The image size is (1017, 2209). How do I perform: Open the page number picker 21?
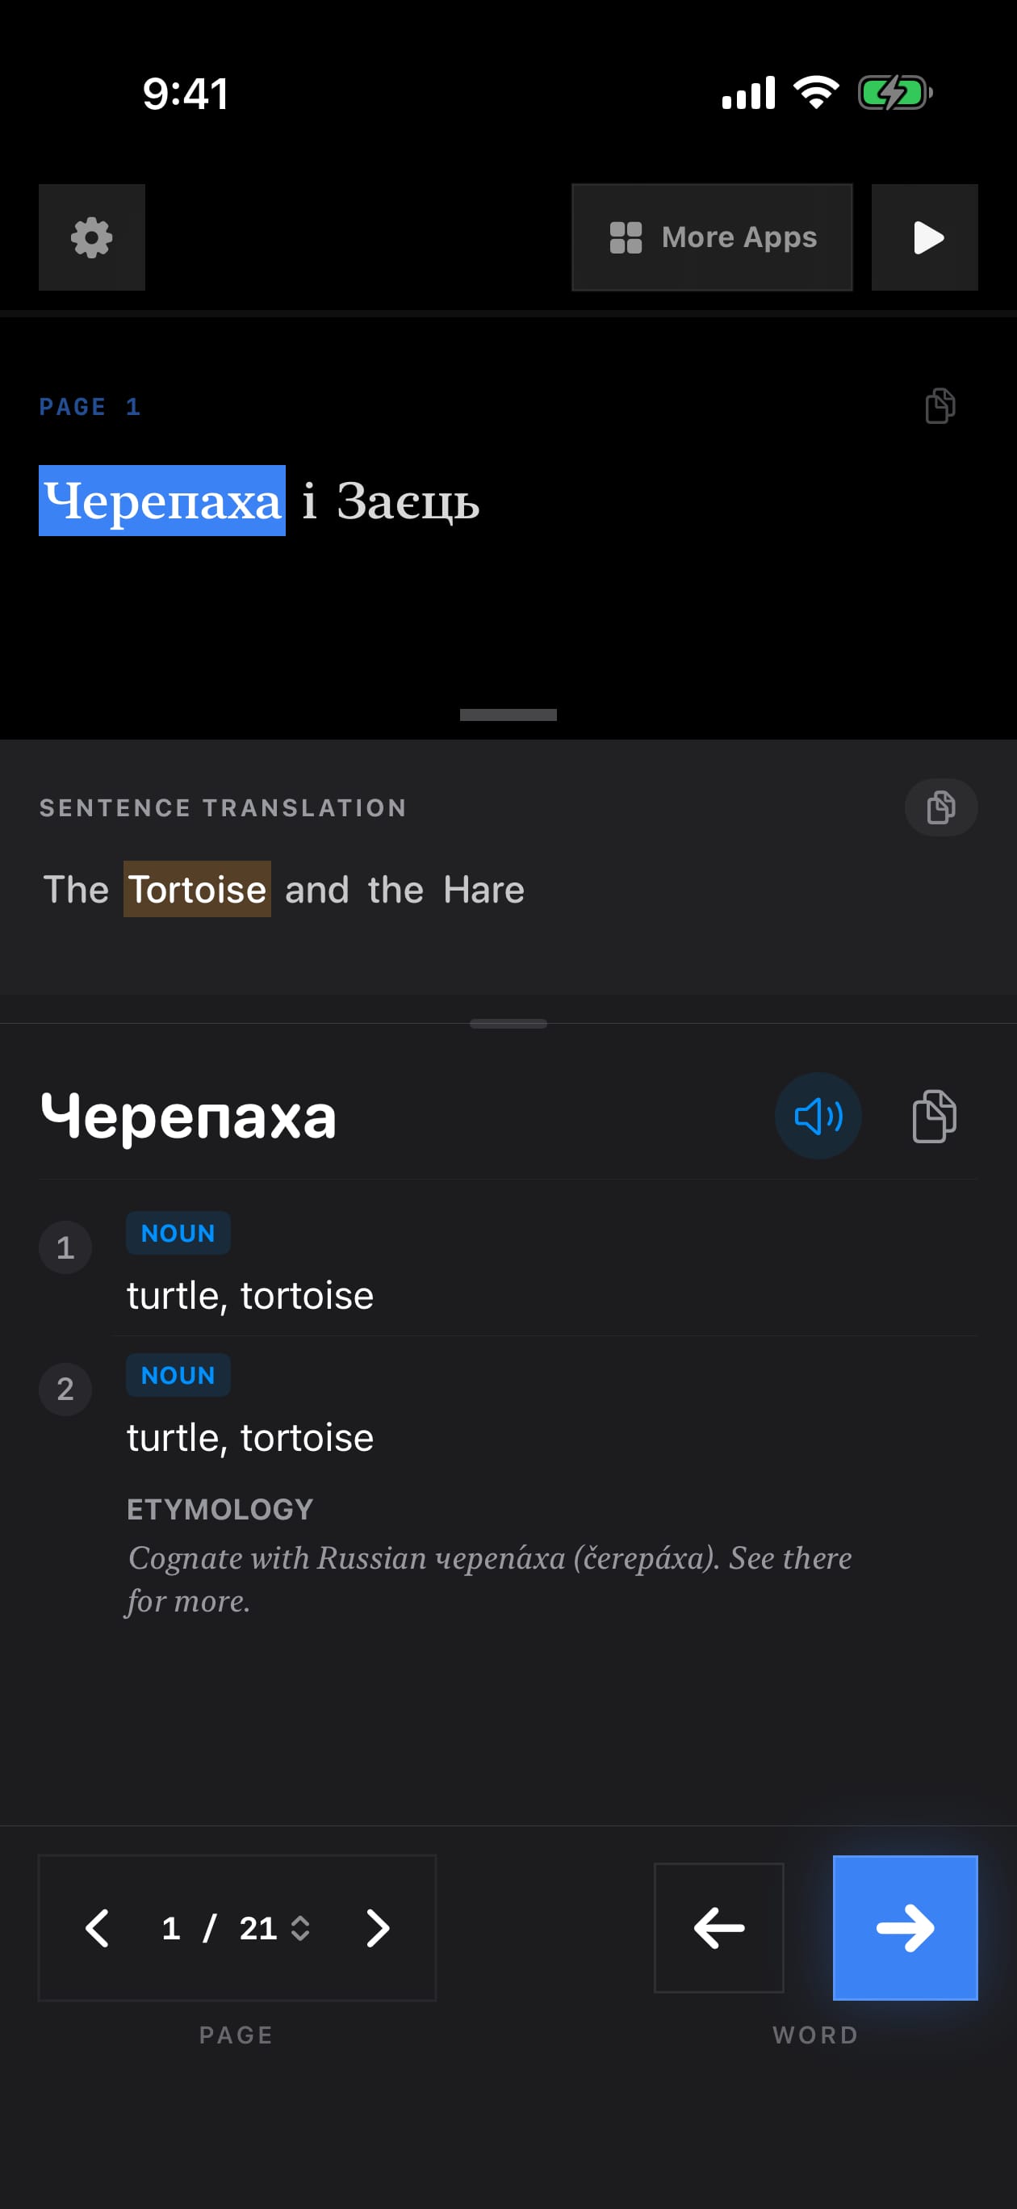pyautogui.click(x=274, y=1928)
